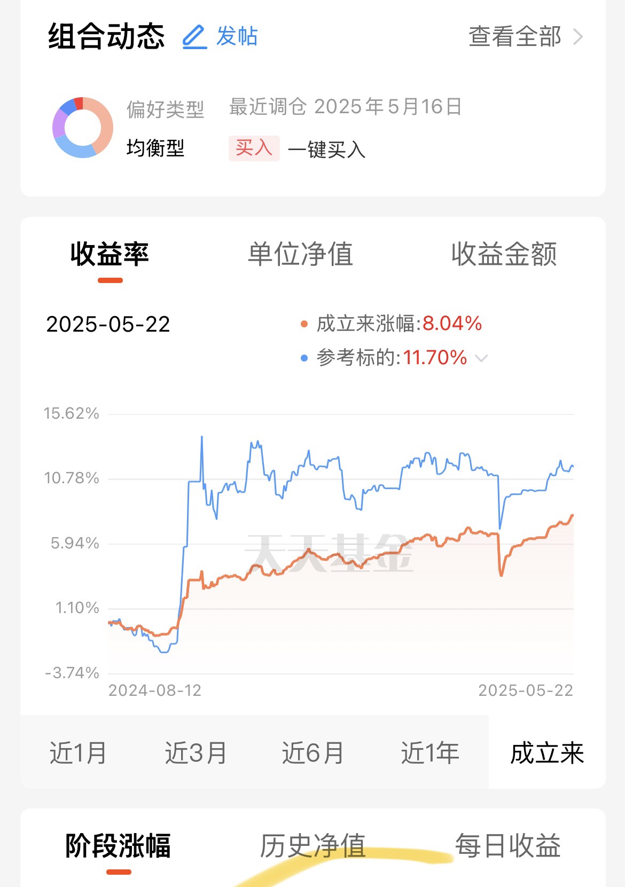Tap the chevron beside 查看全部
Image resolution: width=625 pixels, height=887 pixels.
point(577,37)
